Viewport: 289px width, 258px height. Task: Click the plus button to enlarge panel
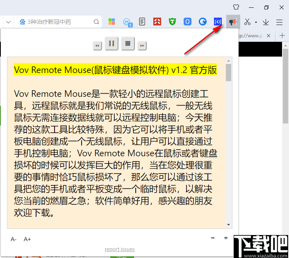point(226,238)
